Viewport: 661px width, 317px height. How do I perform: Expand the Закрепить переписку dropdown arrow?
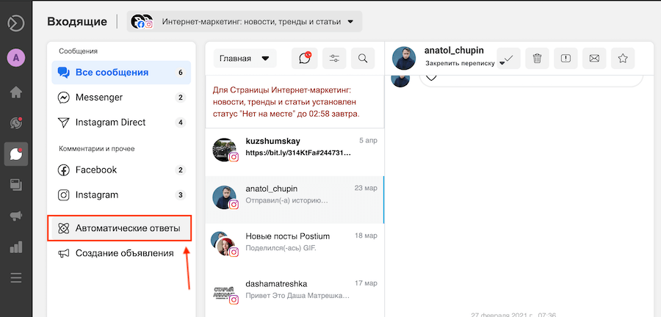click(x=502, y=64)
